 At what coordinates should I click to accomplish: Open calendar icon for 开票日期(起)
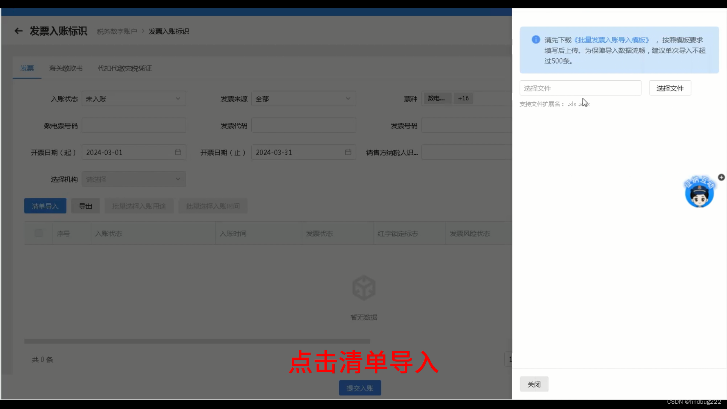click(x=178, y=152)
